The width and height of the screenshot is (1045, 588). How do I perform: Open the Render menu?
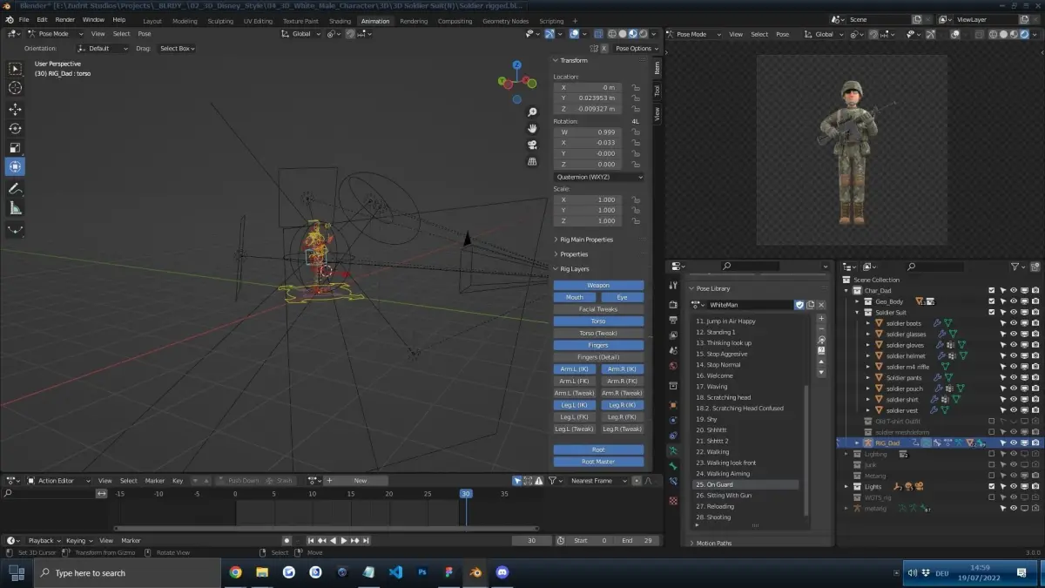point(65,19)
